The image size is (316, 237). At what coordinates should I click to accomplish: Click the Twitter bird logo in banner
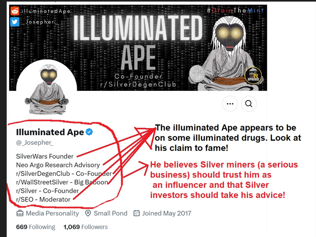pyautogui.click(x=15, y=22)
